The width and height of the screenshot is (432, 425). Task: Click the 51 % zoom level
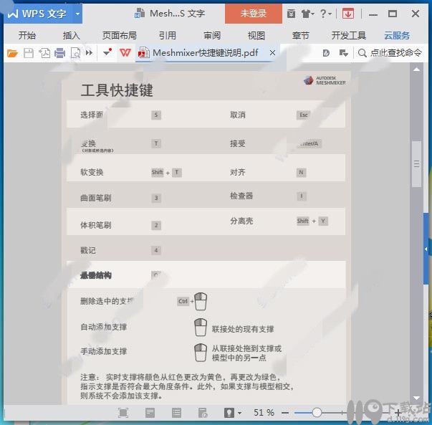(x=264, y=413)
